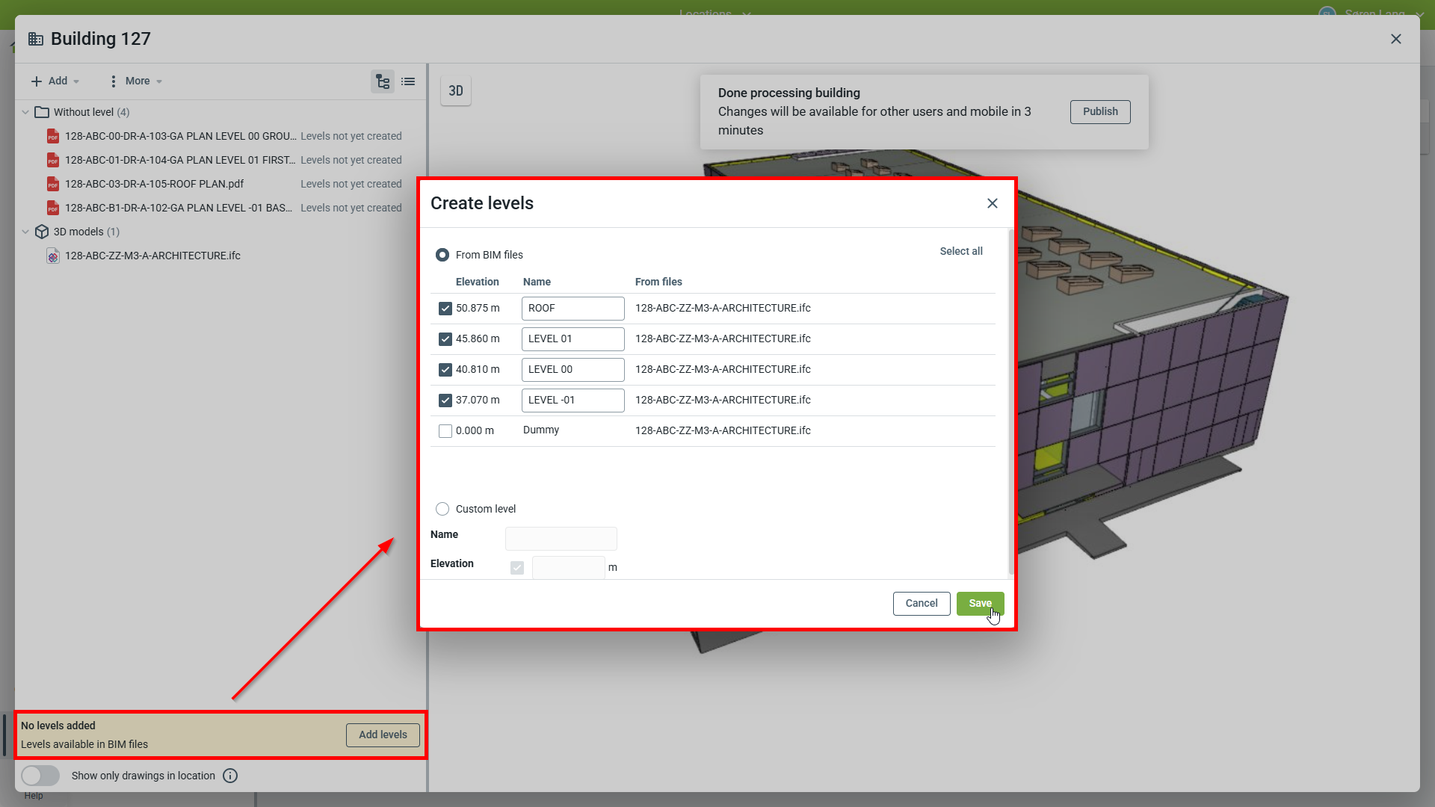Collapse the 3D models group

pyautogui.click(x=25, y=232)
